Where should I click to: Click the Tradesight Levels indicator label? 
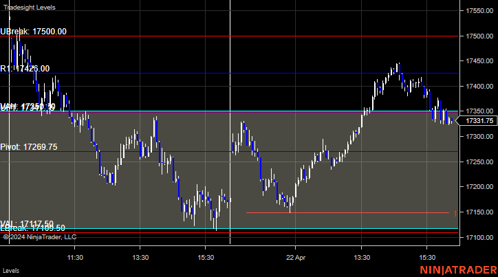pyautogui.click(x=29, y=8)
